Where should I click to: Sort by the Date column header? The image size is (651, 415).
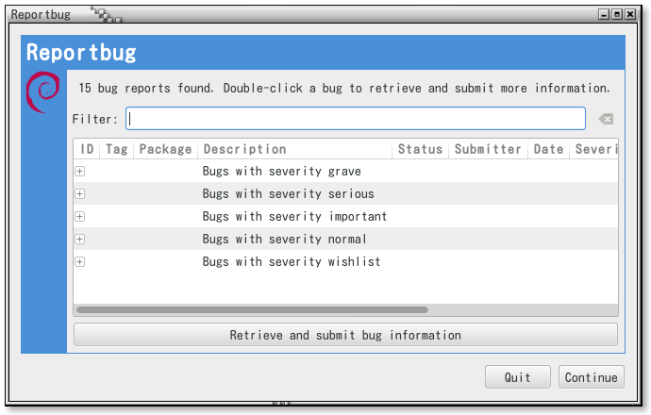coord(548,149)
